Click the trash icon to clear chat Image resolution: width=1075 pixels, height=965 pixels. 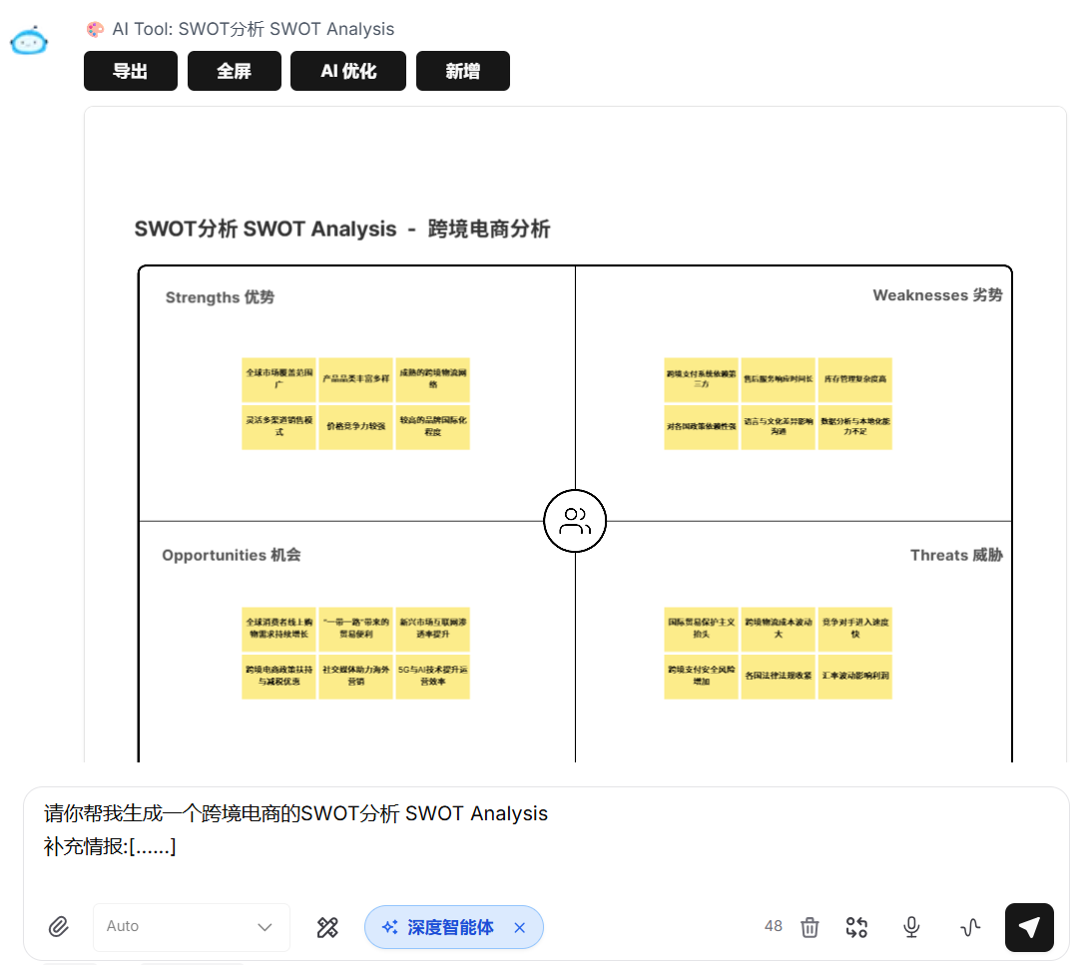809,927
